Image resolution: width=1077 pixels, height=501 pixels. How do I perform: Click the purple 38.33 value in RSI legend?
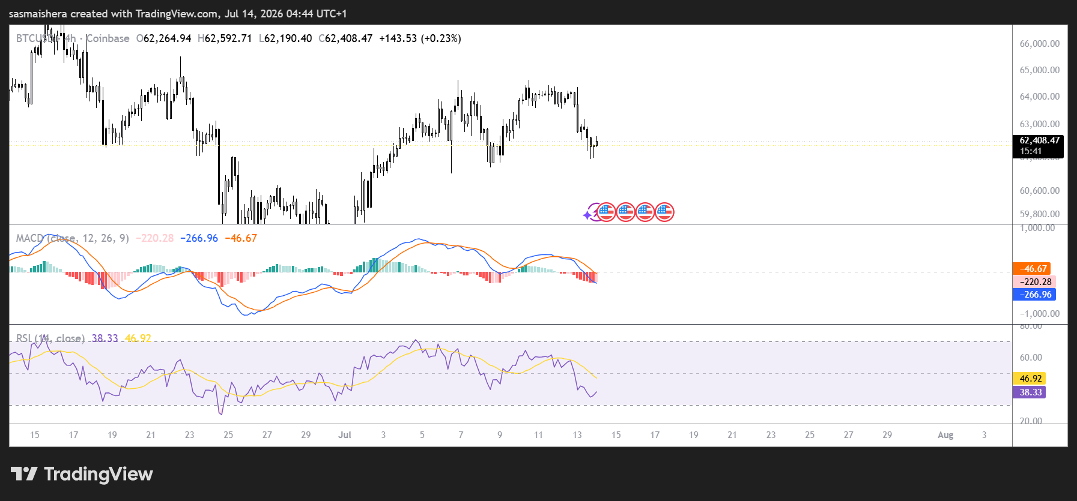pos(105,338)
